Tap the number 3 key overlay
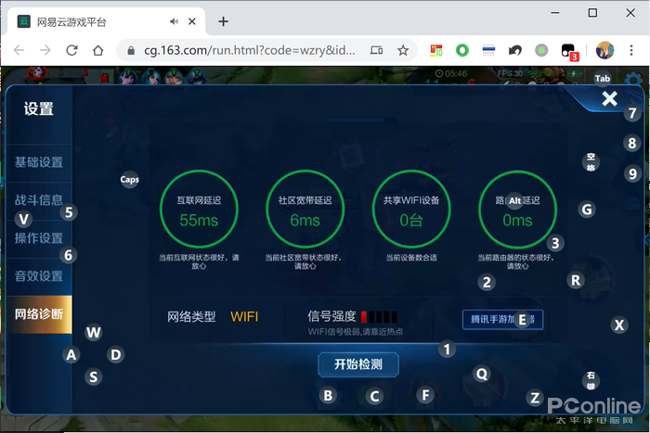This screenshot has height=433, width=650. click(555, 243)
